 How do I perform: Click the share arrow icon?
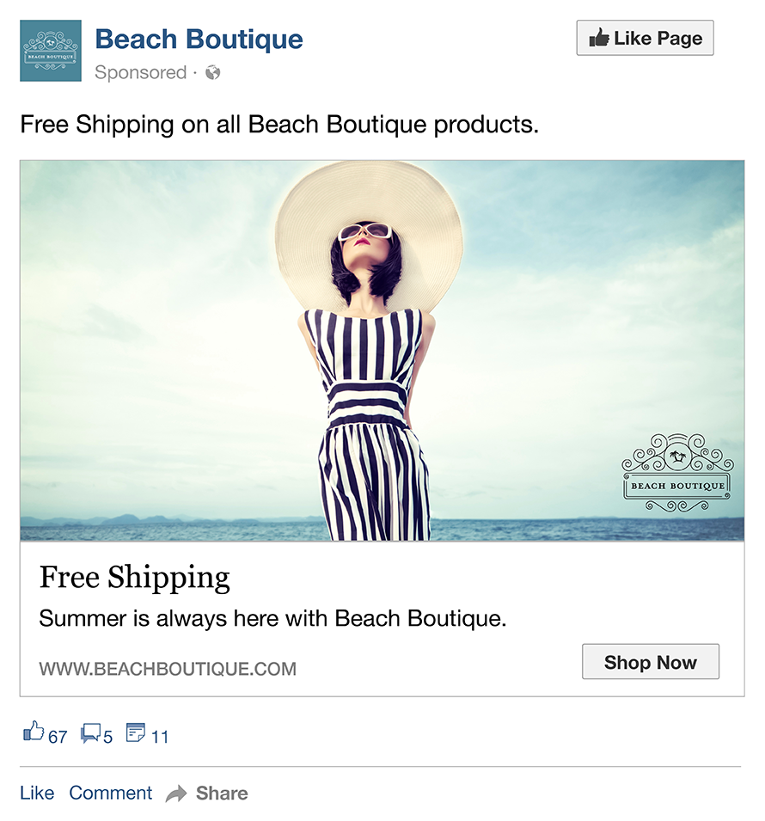pos(176,793)
